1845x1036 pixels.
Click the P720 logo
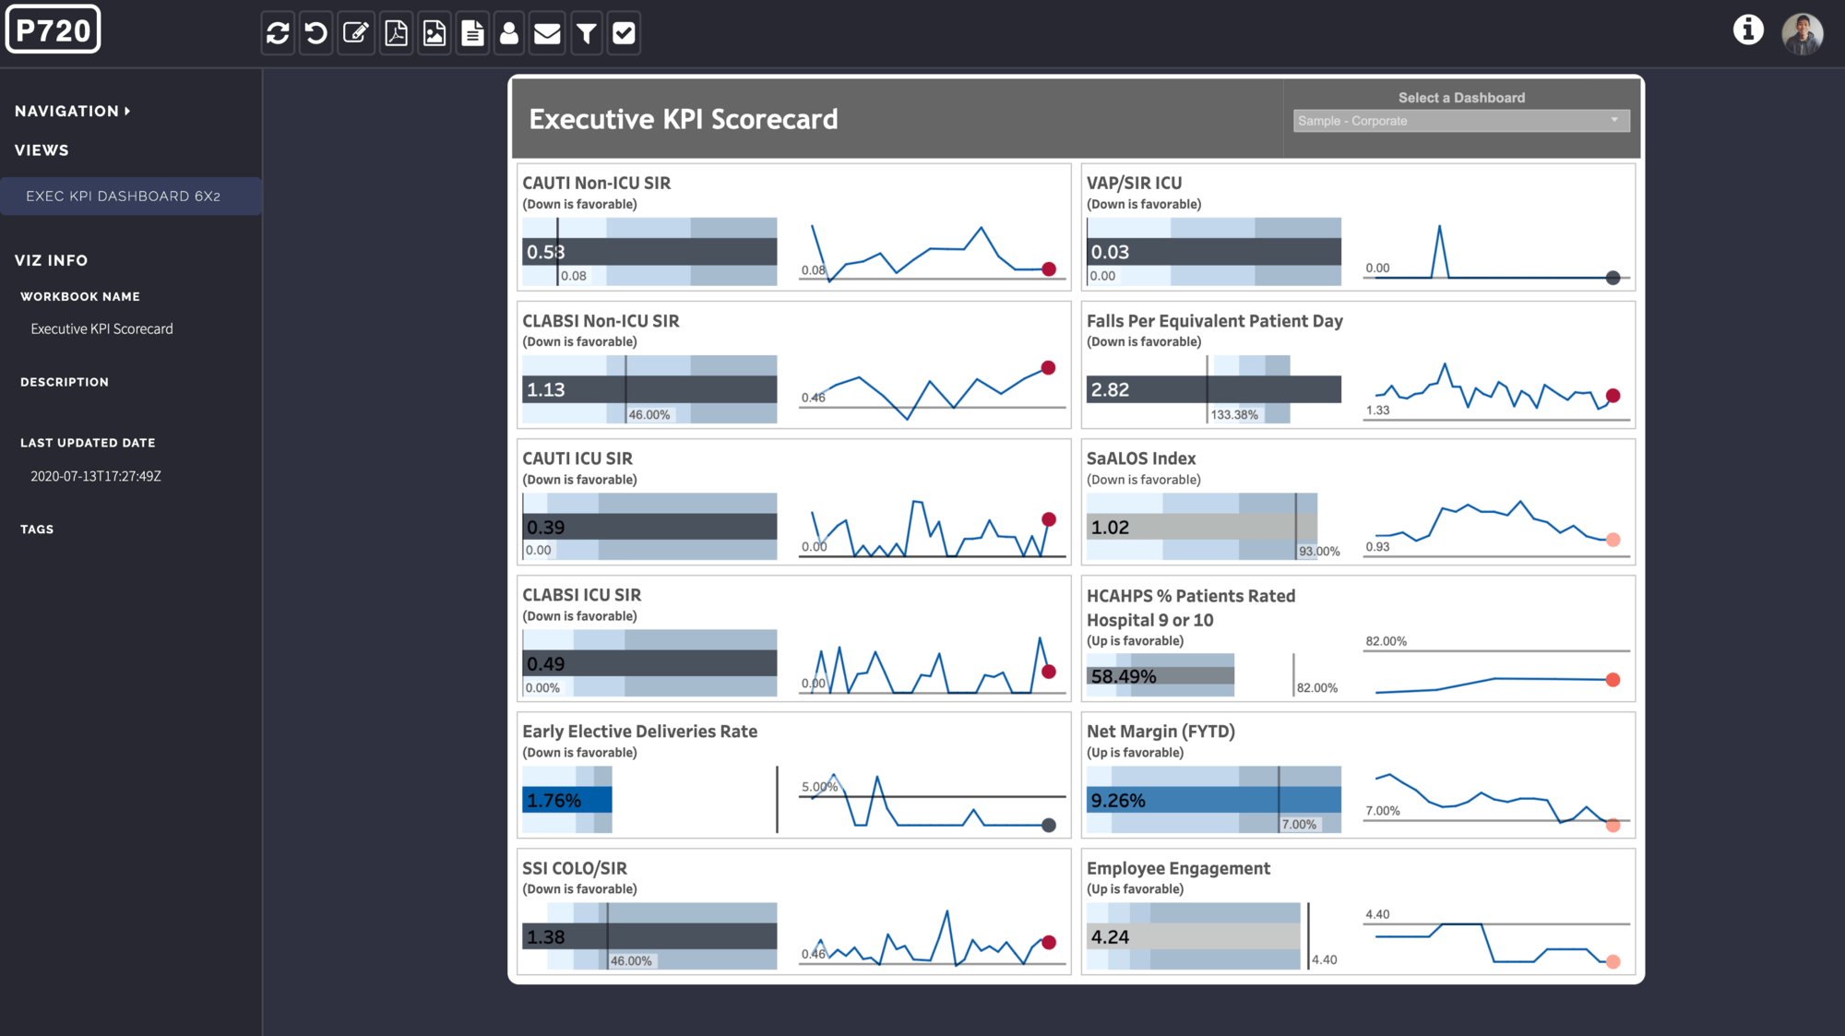click(54, 30)
